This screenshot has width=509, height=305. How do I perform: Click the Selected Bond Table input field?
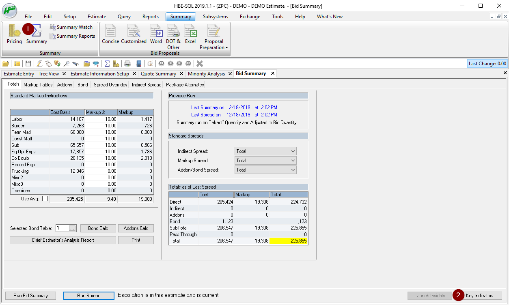pos(63,228)
